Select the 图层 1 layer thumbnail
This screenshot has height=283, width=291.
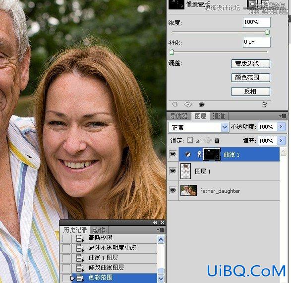pos(185,171)
